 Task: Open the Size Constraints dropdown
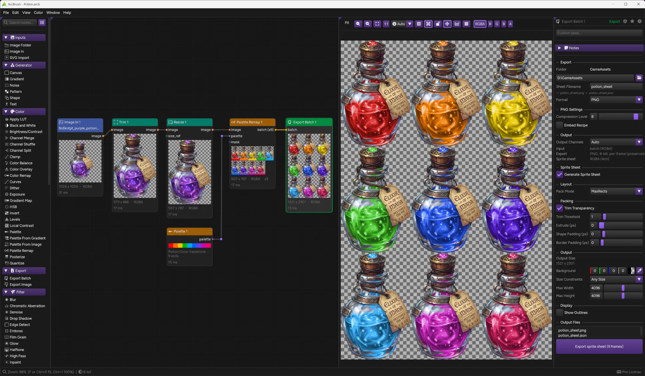[616, 279]
